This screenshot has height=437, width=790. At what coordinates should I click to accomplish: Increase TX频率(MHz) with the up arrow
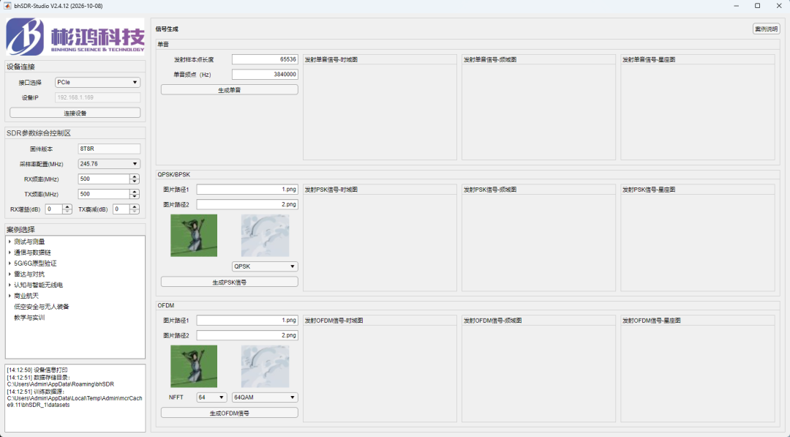click(135, 192)
